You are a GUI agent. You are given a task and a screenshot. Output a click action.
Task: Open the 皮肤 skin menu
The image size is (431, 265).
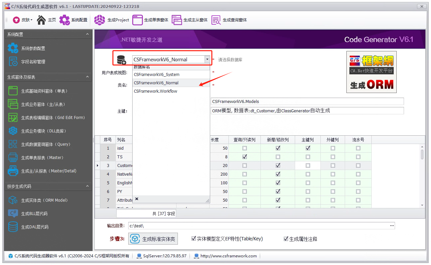[x=23, y=20]
